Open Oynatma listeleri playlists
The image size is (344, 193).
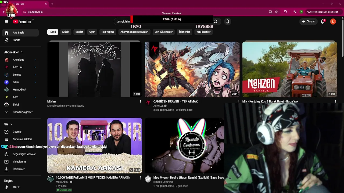[20, 139]
